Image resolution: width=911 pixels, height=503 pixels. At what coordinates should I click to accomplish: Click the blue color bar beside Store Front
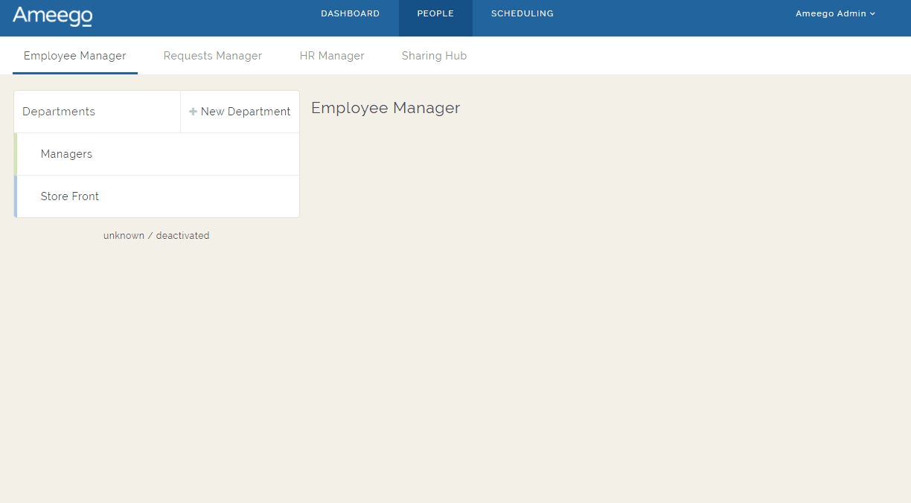(15, 196)
